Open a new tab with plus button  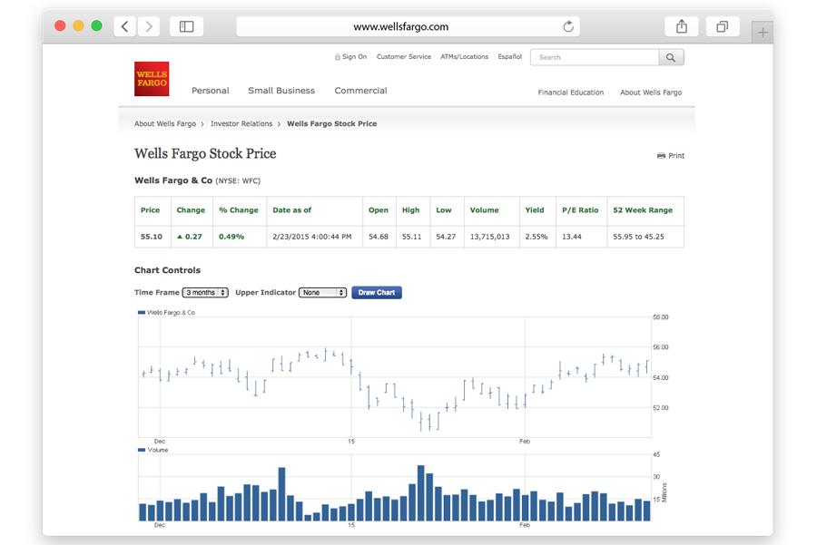point(763,33)
